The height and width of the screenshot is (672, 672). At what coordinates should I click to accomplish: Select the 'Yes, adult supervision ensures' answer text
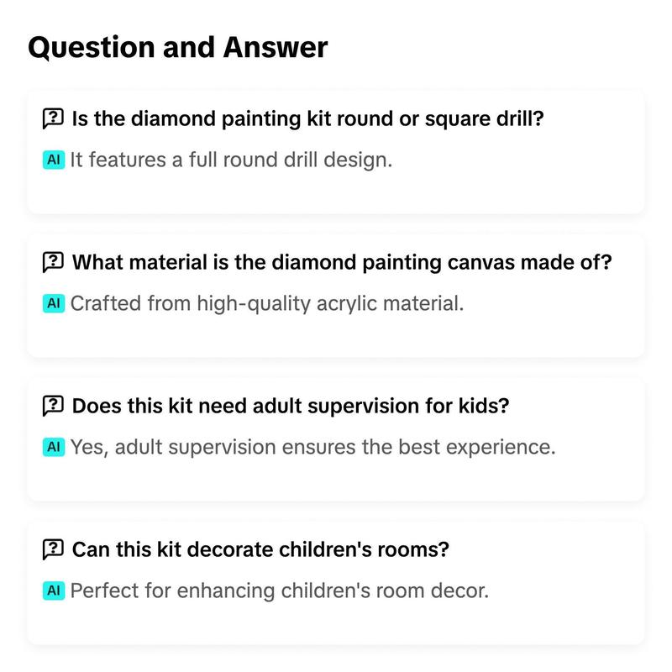click(x=312, y=447)
